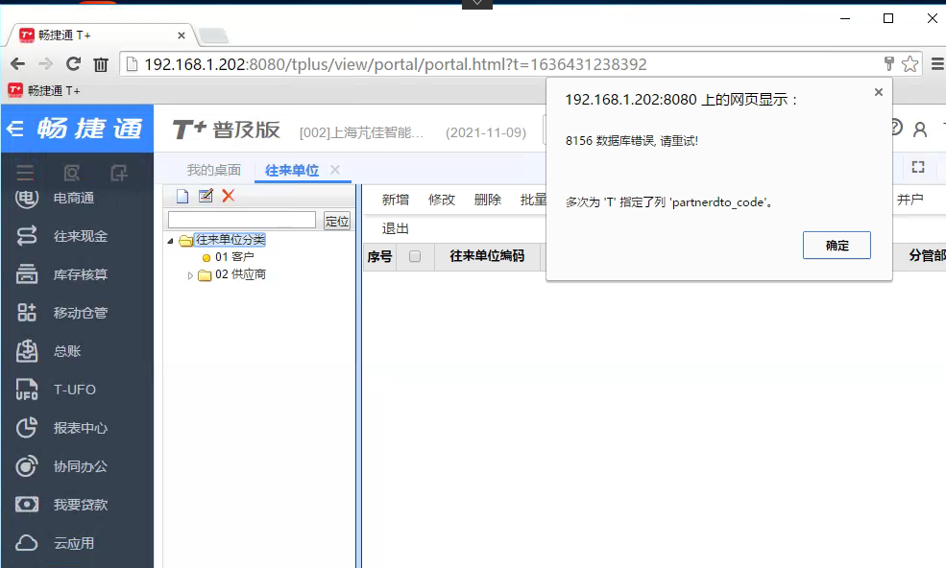Click the company name [002]上海芃佳智能
This screenshot has width=946, height=568.
point(361,132)
